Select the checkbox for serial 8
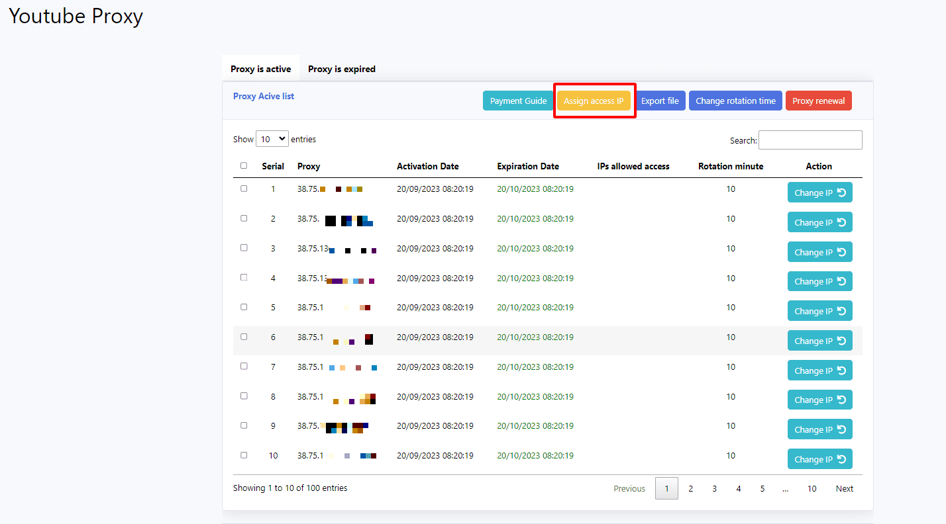This screenshot has height=524, width=946. 244,396
